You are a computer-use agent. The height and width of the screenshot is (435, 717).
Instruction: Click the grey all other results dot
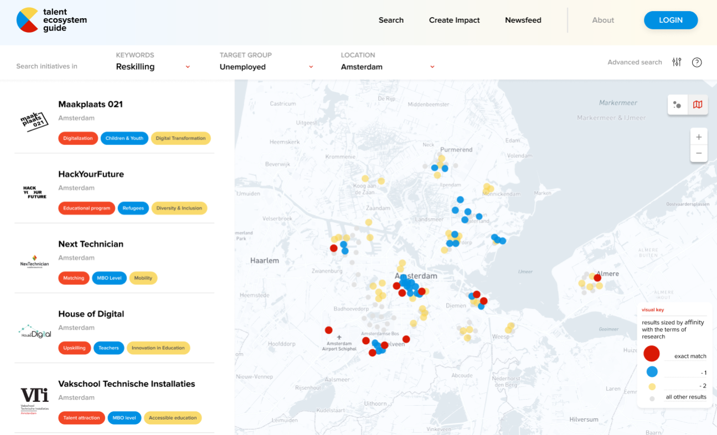coord(652,398)
